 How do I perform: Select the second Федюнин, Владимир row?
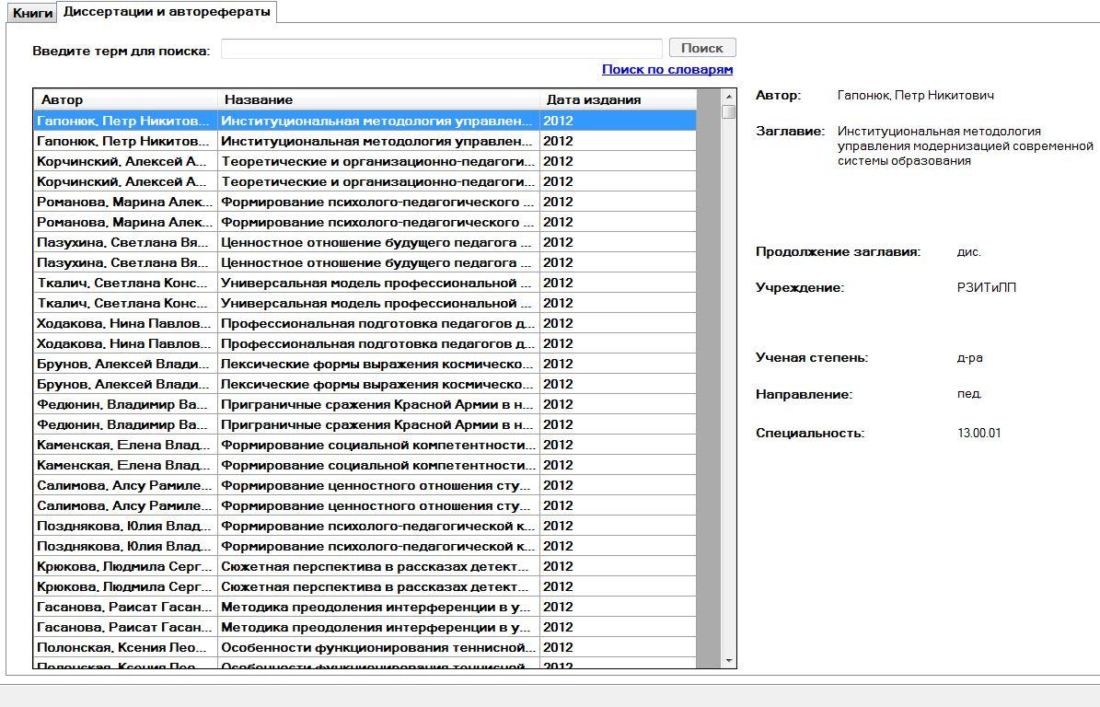tap(365, 424)
